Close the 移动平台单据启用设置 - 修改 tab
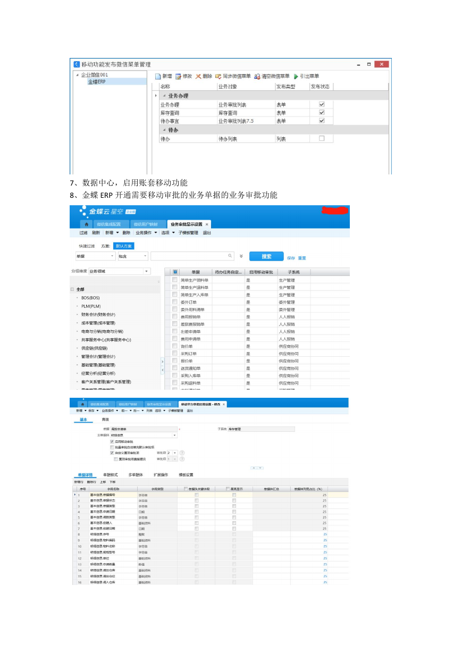This screenshot has width=462, height=653. (x=223, y=404)
